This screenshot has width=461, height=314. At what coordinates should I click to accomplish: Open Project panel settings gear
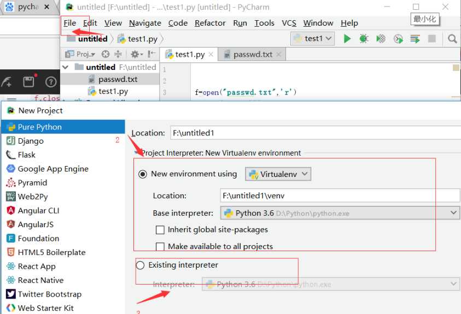[x=136, y=54]
